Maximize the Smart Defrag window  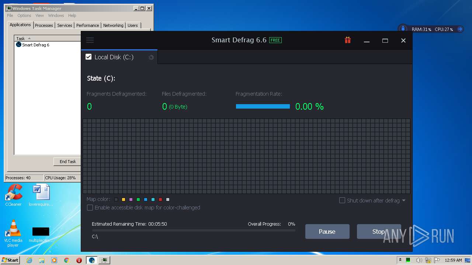[x=385, y=40]
